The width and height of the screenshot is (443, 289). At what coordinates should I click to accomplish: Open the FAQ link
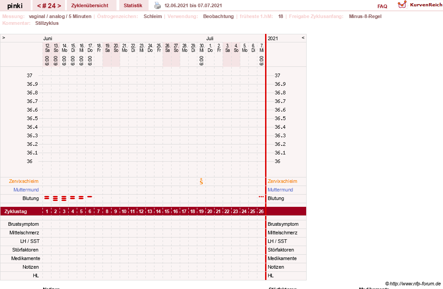[x=382, y=6]
